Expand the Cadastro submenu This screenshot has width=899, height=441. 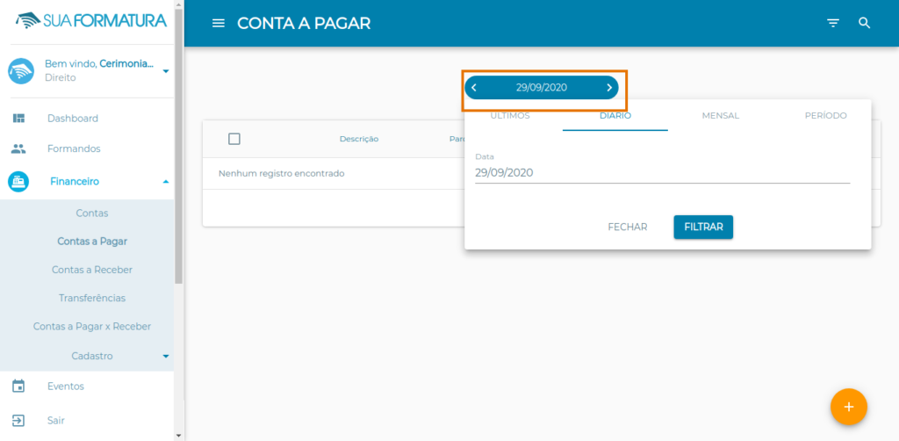tap(166, 357)
